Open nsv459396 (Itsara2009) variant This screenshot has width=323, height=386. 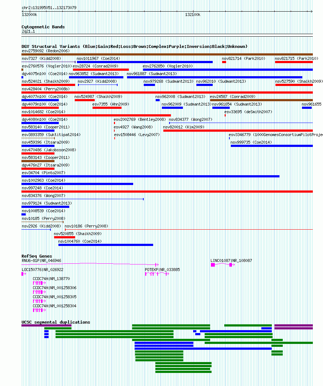click(46, 143)
